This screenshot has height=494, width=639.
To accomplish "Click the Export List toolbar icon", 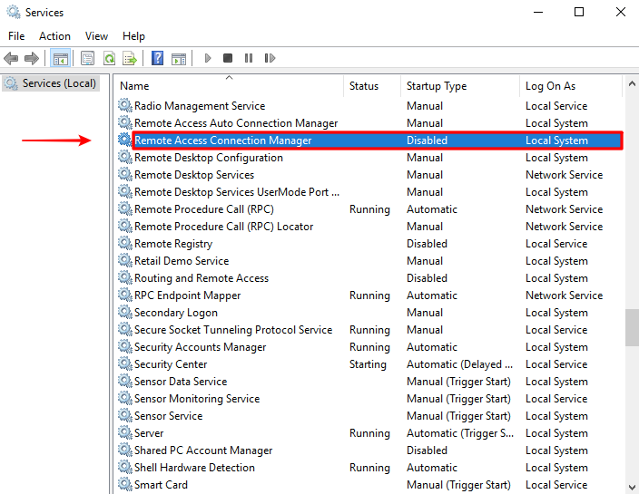I will click(130, 59).
